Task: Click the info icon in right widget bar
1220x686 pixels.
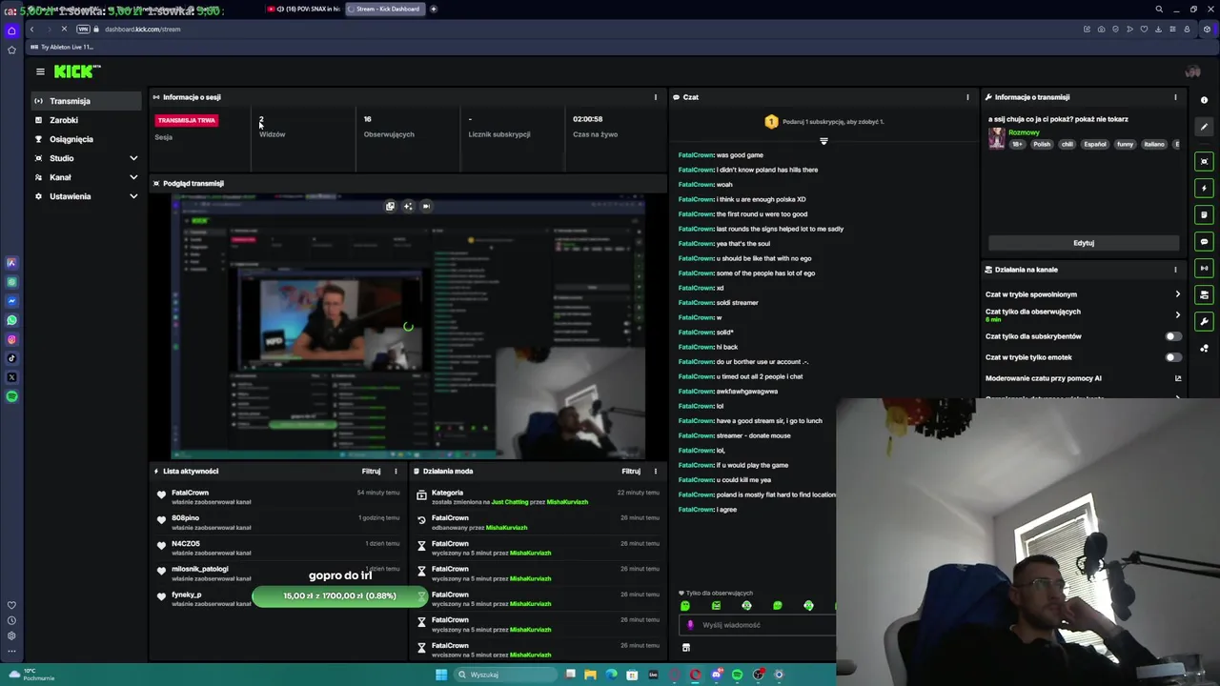Action: pyautogui.click(x=1204, y=100)
